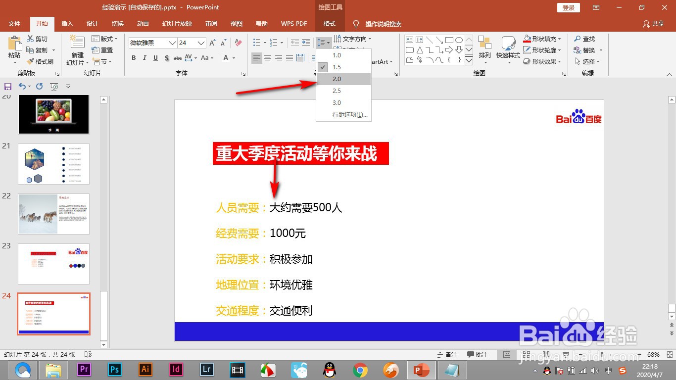Viewport: 676px width, 380px height.
Task: Open the font color A dropdown arrow
Action: pos(234,58)
